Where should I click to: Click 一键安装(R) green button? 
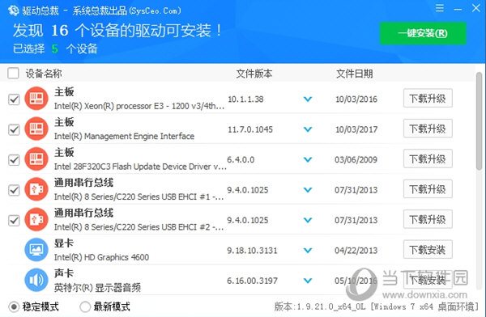(423, 33)
